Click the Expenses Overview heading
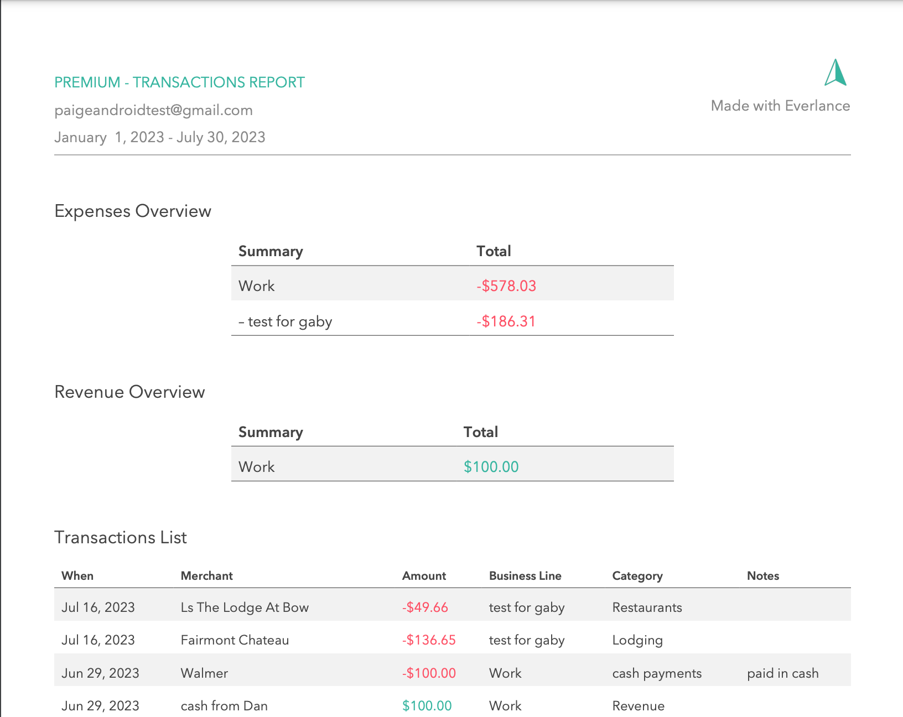This screenshot has height=717, width=903. coord(132,211)
